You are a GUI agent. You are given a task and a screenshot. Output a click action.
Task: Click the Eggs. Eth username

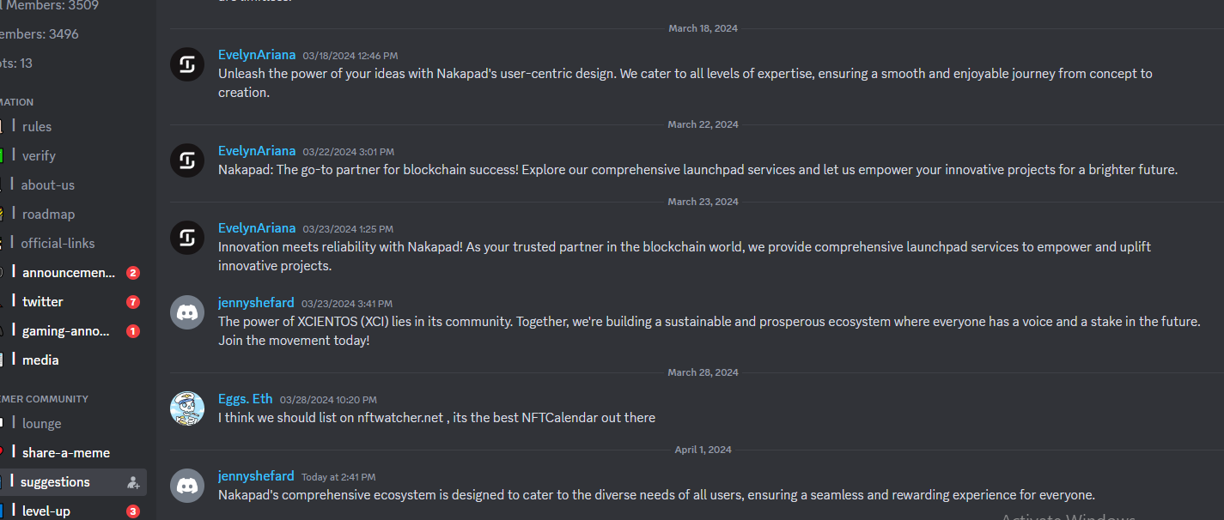246,399
